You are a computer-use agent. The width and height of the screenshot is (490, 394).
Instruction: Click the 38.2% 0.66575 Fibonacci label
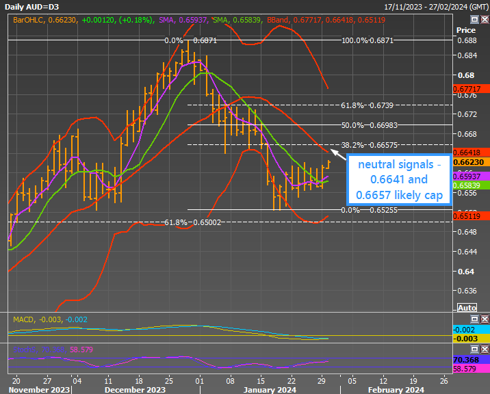click(x=370, y=145)
